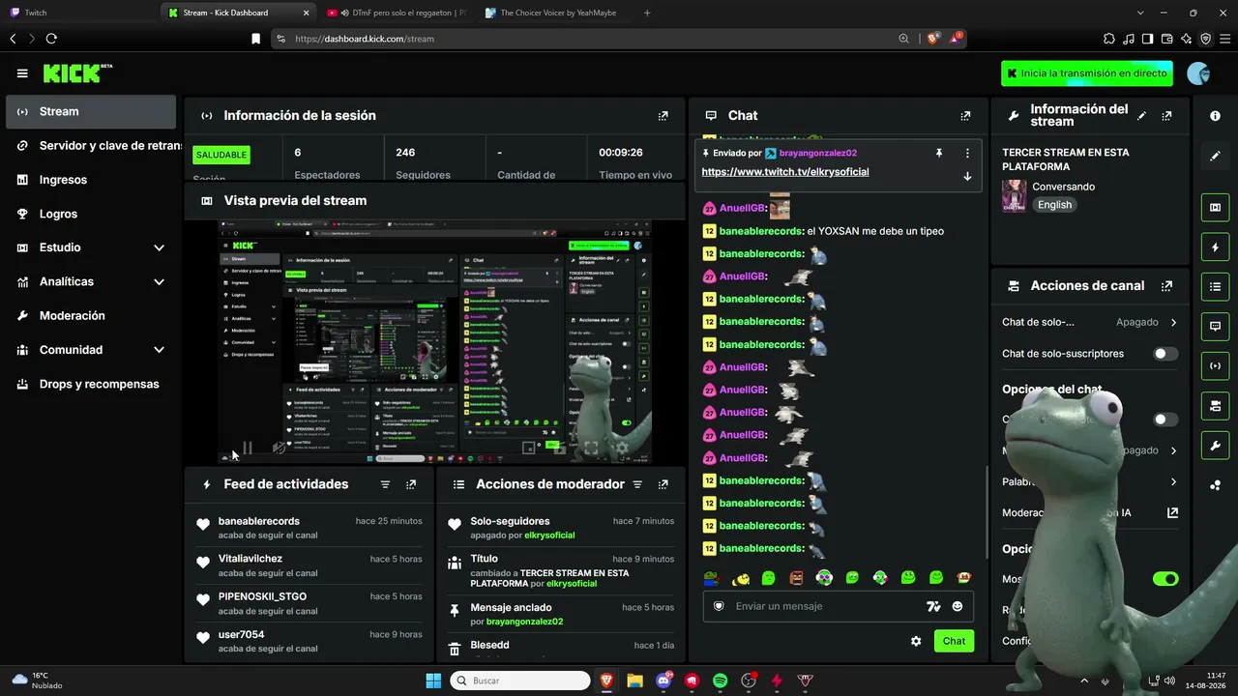Open the Stream sidebar item

tap(92, 112)
